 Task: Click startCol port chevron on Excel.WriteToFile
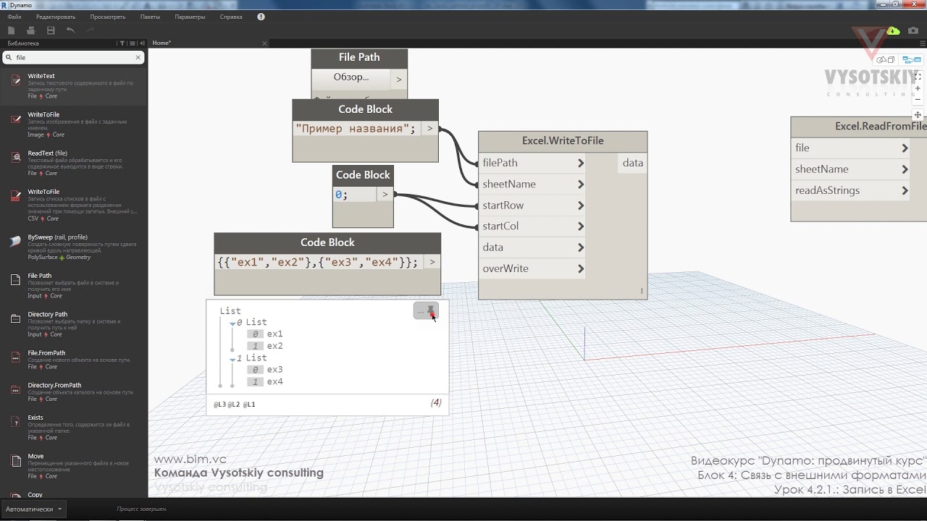581,226
